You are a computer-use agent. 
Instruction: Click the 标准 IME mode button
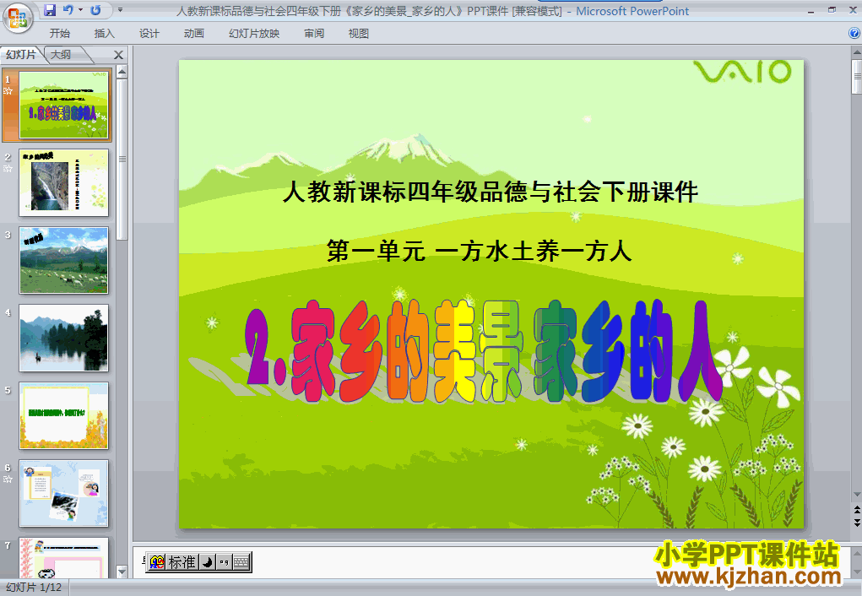(x=182, y=562)
